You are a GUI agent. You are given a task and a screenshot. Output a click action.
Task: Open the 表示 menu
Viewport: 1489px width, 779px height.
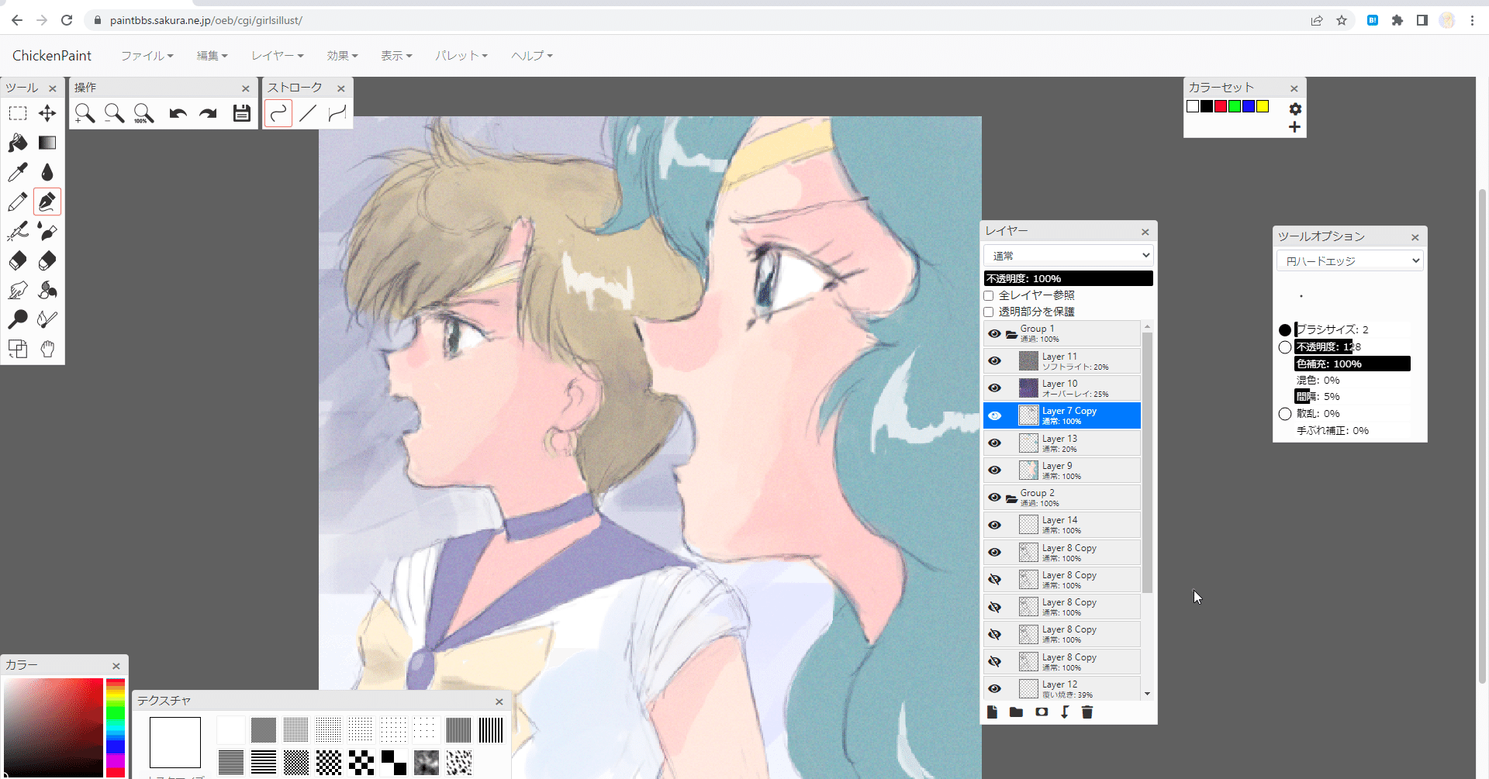coord(396,56)
